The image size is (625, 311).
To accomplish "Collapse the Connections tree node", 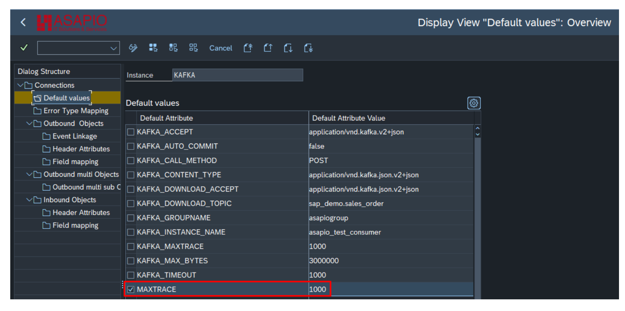I will [21, 85].
